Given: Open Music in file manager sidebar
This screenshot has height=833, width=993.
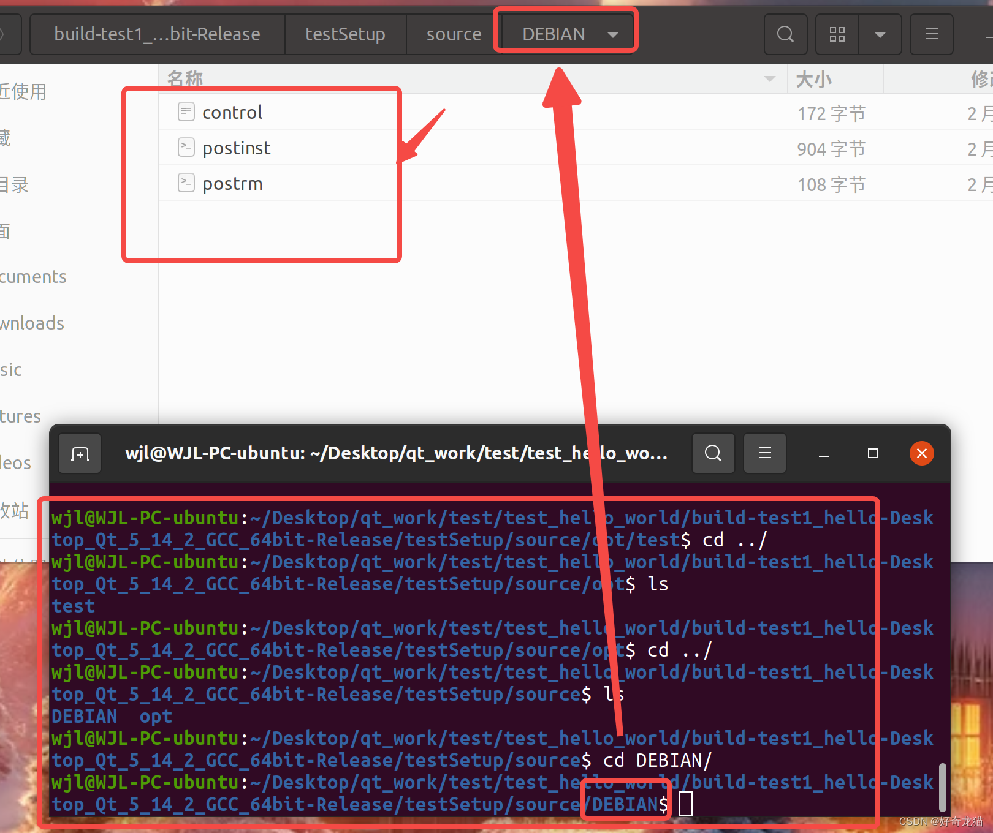Looking at the screenshot, I should point(11,370).
